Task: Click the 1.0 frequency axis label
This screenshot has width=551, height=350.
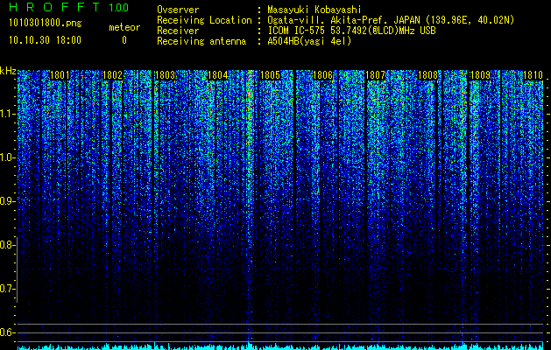Action: click(x=7, y=158)
